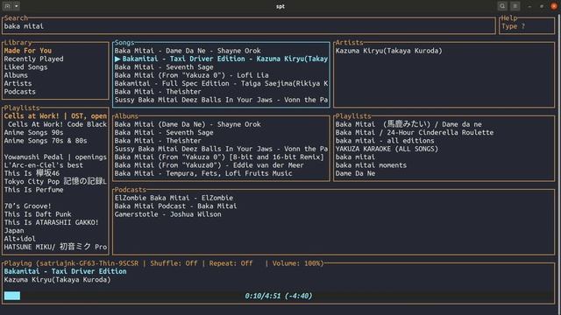Open sidebar playlist HATSUNE MIKU/ 初音ミク

click(55, 247)
